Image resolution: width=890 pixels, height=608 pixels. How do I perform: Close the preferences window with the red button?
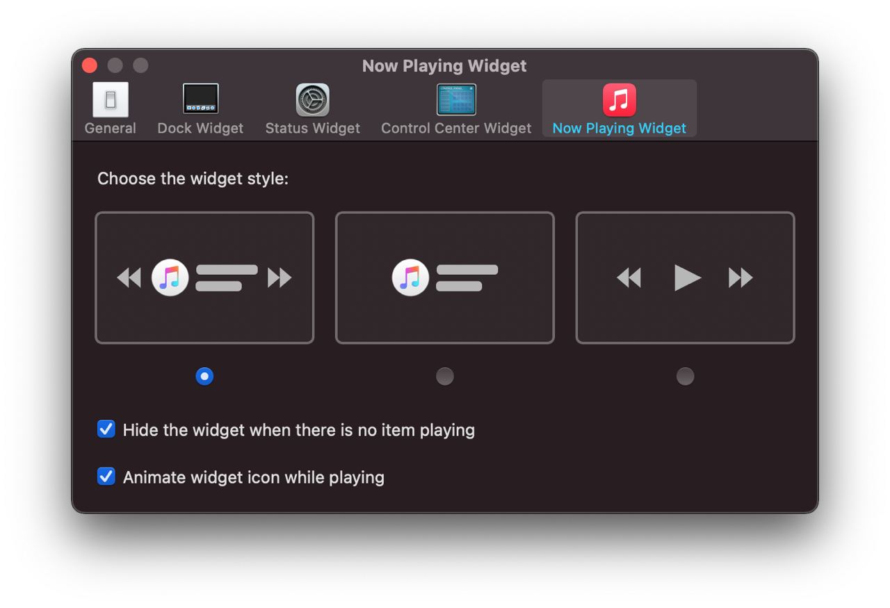pos(90,65)
